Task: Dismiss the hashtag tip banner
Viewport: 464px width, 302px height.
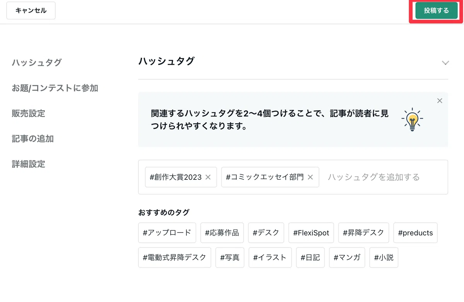Action: pyautogui.click(x=439, y=101)
